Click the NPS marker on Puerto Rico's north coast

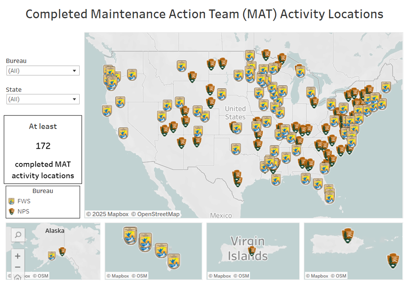[x=348, y=235]
